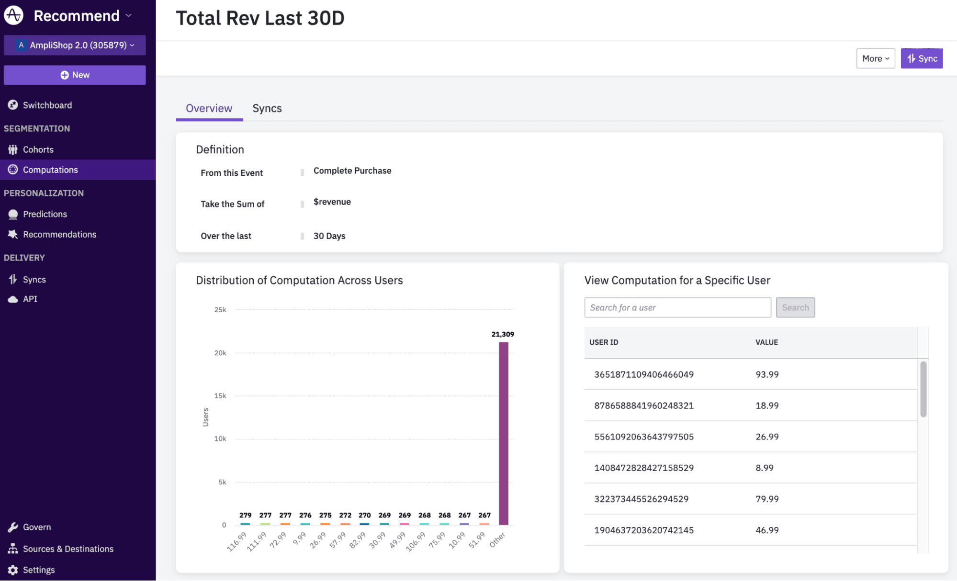Click the purple Other bar in chart
Image resolution: width=957 pixels, height=581 pixels.
(x=503, y=433)
